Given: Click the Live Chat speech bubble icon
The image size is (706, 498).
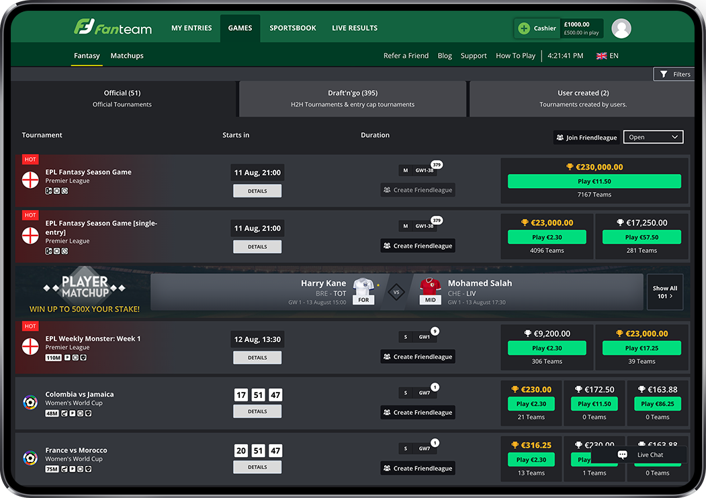Looking at the screenshot, I should point(622,454).
